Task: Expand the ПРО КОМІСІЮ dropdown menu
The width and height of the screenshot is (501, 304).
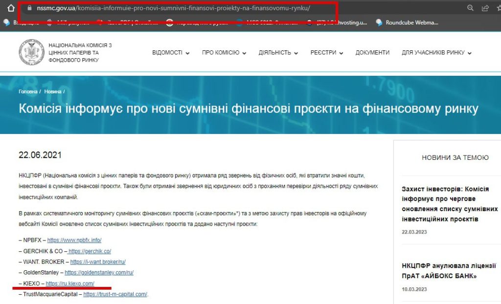Action: [x=224, y=53]
